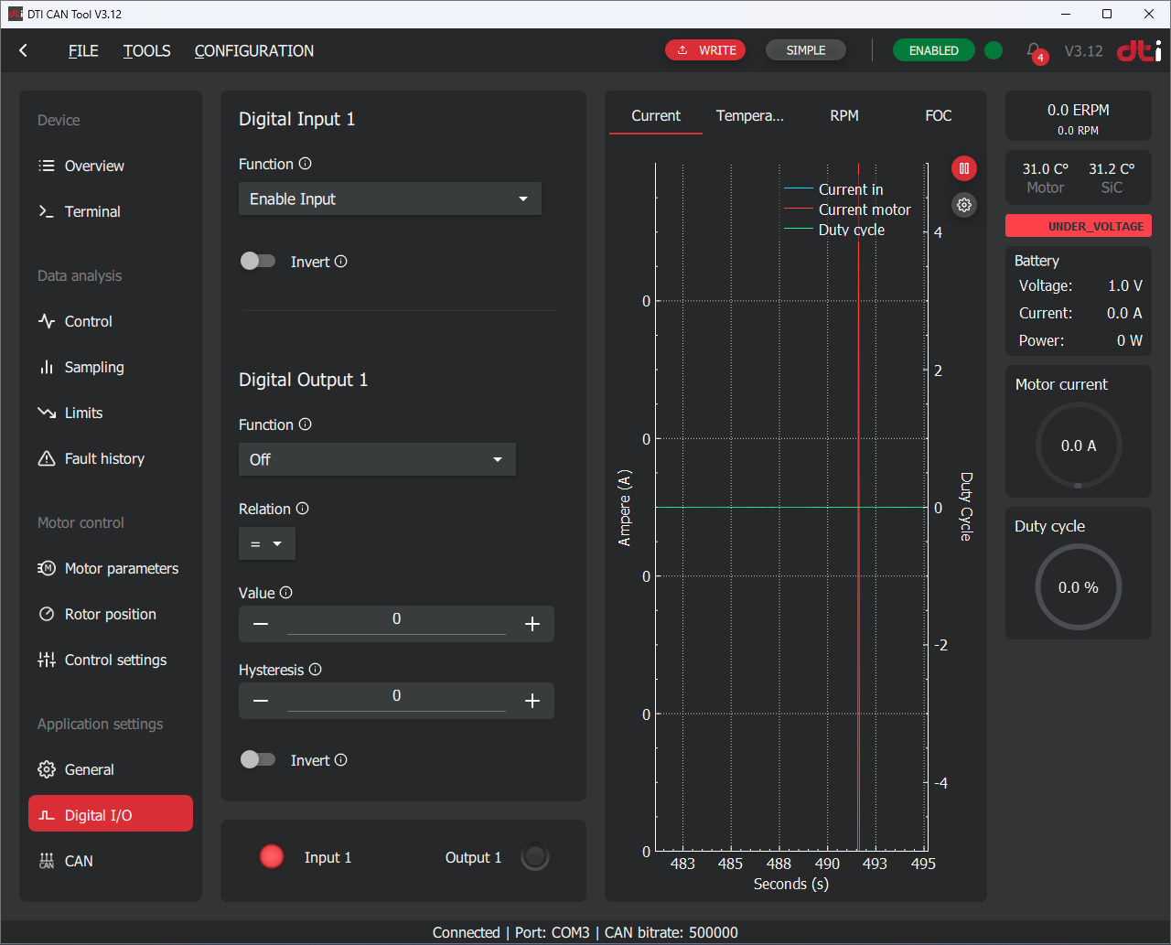
Task: Open the notifications bell with badge 4
Action: point(1035,52)
